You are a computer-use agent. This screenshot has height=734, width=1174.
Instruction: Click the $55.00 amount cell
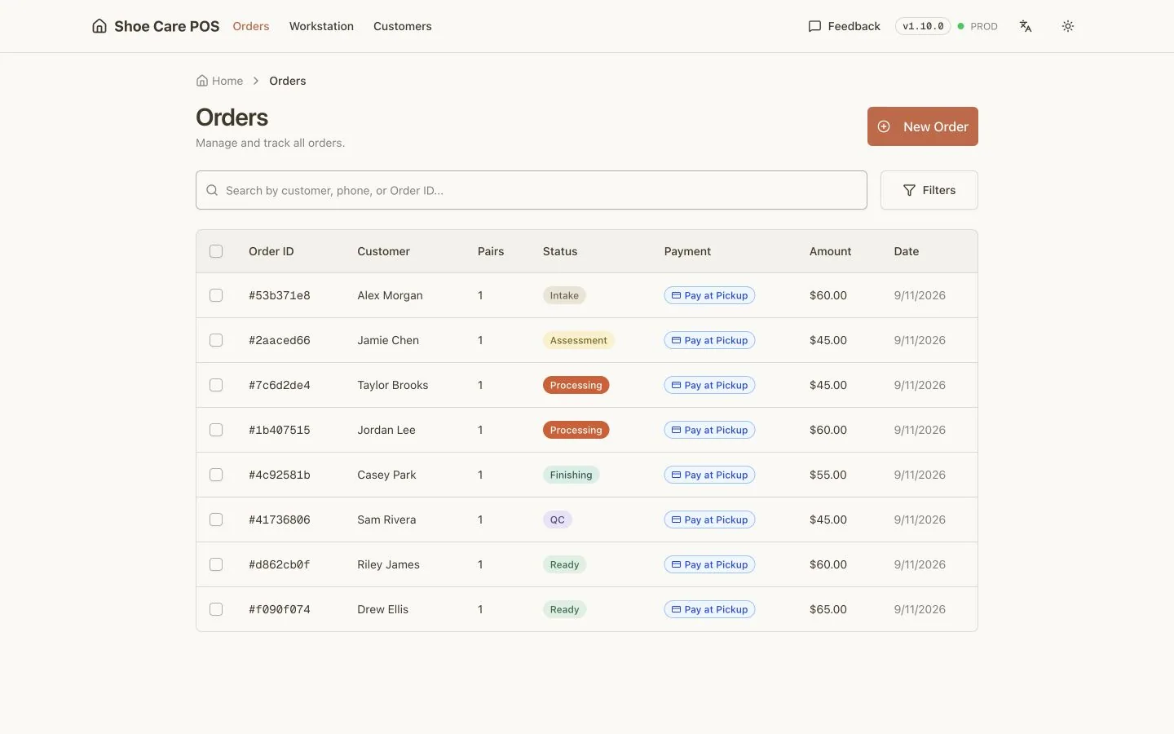[x=828, y=475]
